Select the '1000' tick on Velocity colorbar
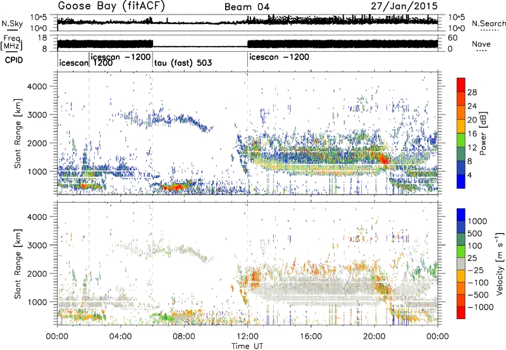506x350 pixels. point(478,221)
